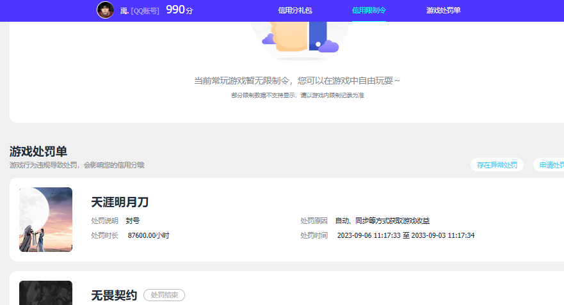This screenshot has width=564, height=305.
Task: Click the 存在异常处罚 button
Action: point(497,165)
